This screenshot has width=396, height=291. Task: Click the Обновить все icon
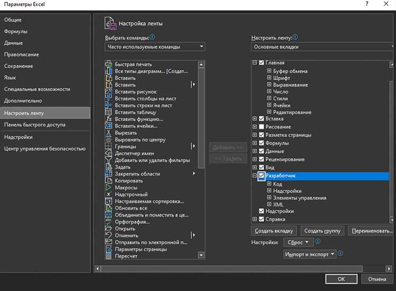coord(108,208)
